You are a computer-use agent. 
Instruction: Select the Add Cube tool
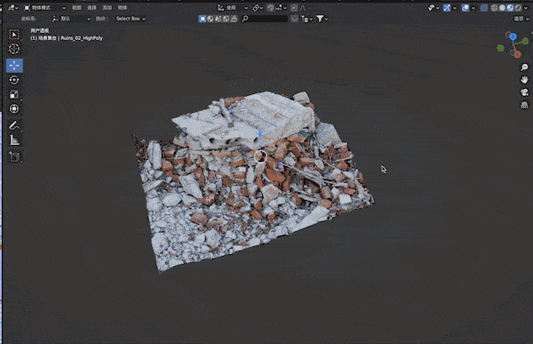14,156
